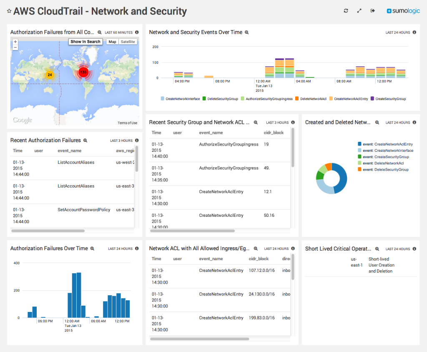Image resolution: width=427 pixels, height=352 pixels.
Task: Select row with cidr_block 199.83.0.0/16
Action: (219, 324)
